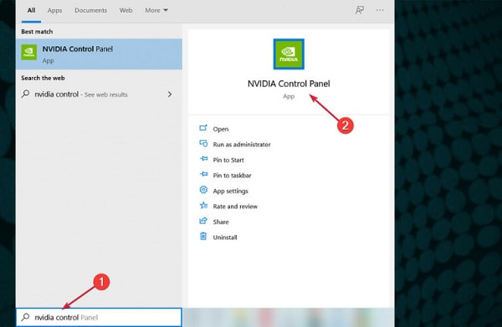Expand the More dropdown

tap(156, 10)
